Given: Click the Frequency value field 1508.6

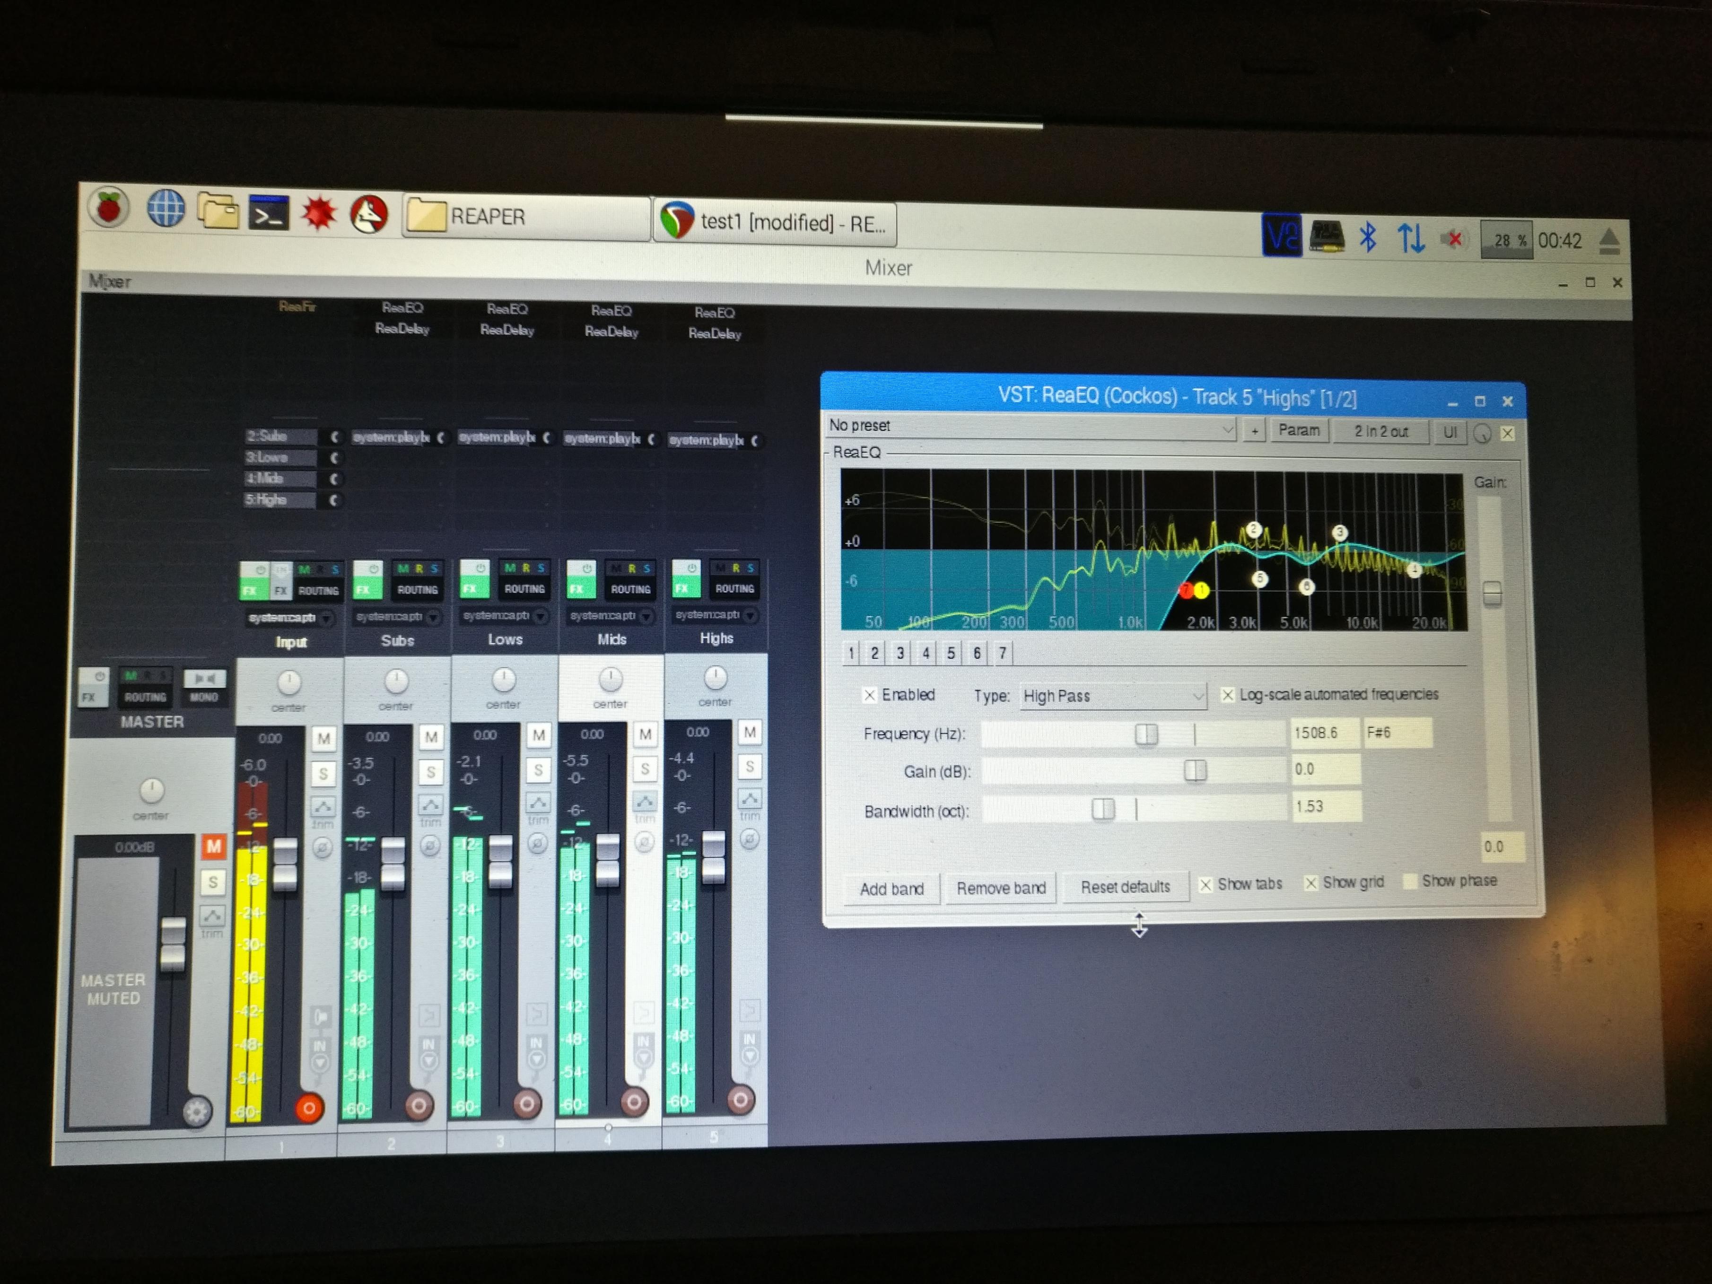Looking at the screenshot, I should pyautogui.click(x=1324, y=733).
